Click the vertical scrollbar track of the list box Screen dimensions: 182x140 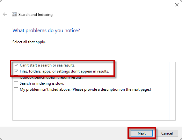point(172,91)
